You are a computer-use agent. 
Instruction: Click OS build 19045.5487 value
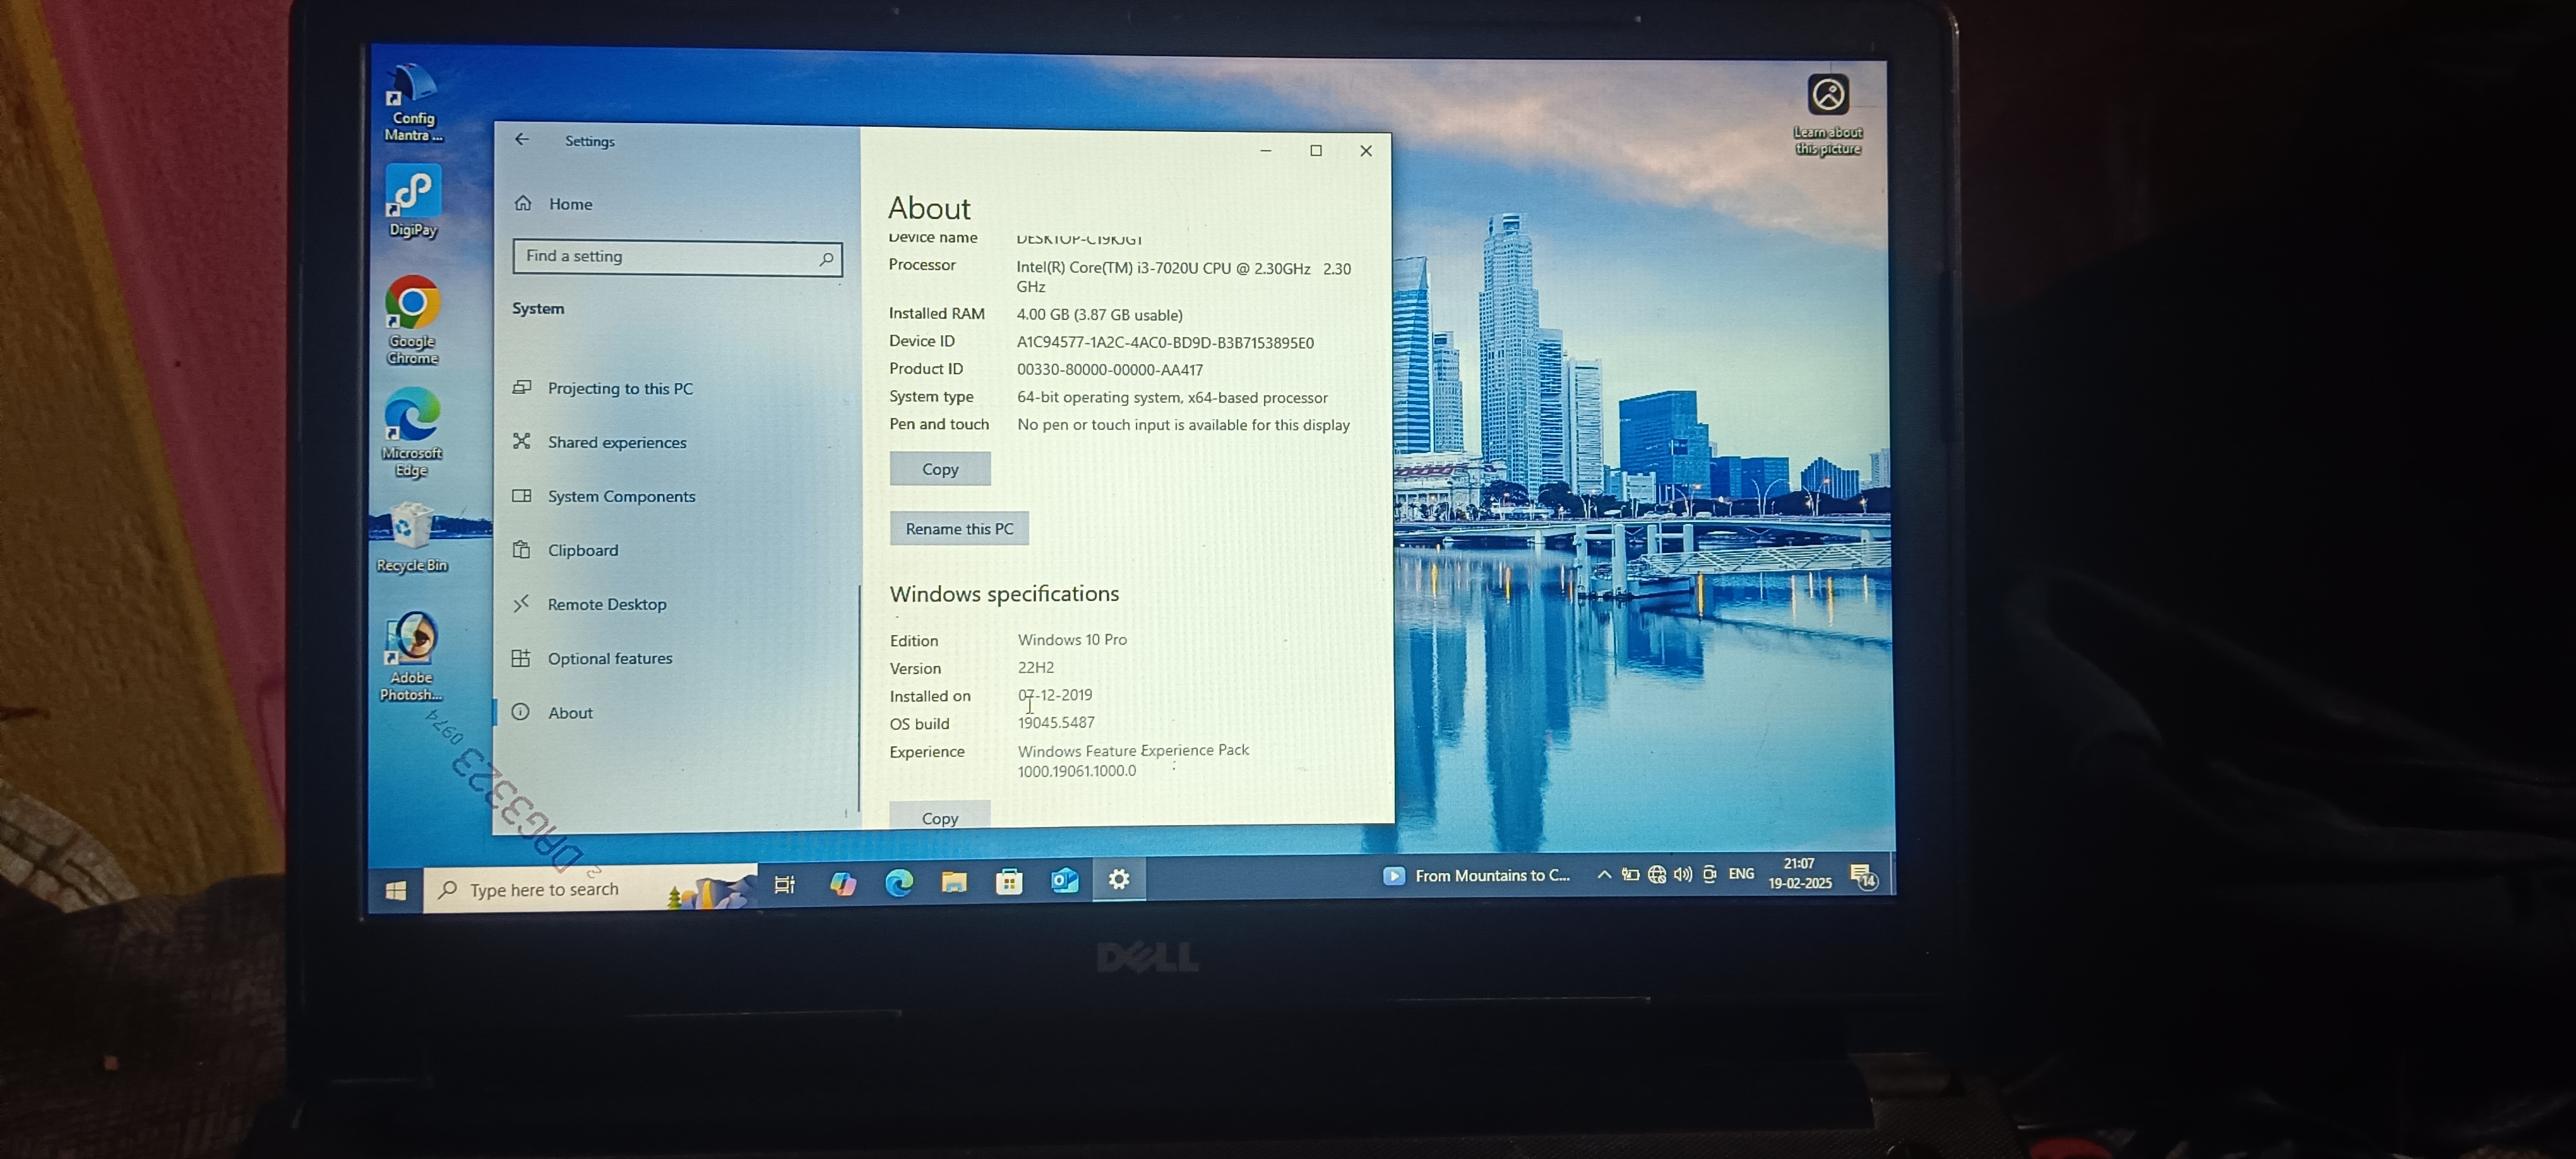click(1056, 722)
